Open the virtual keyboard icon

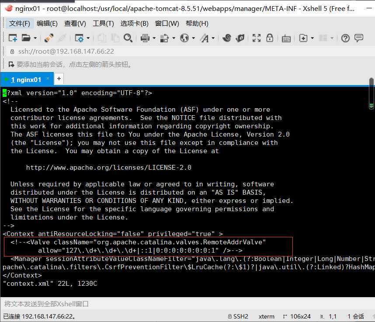pyautogui.click(x=286, y=38)
